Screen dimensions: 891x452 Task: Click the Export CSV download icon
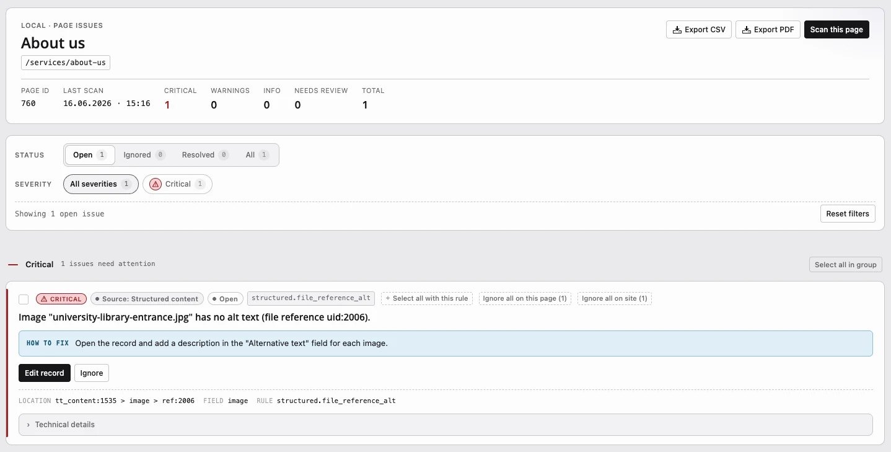pos(677,30)
